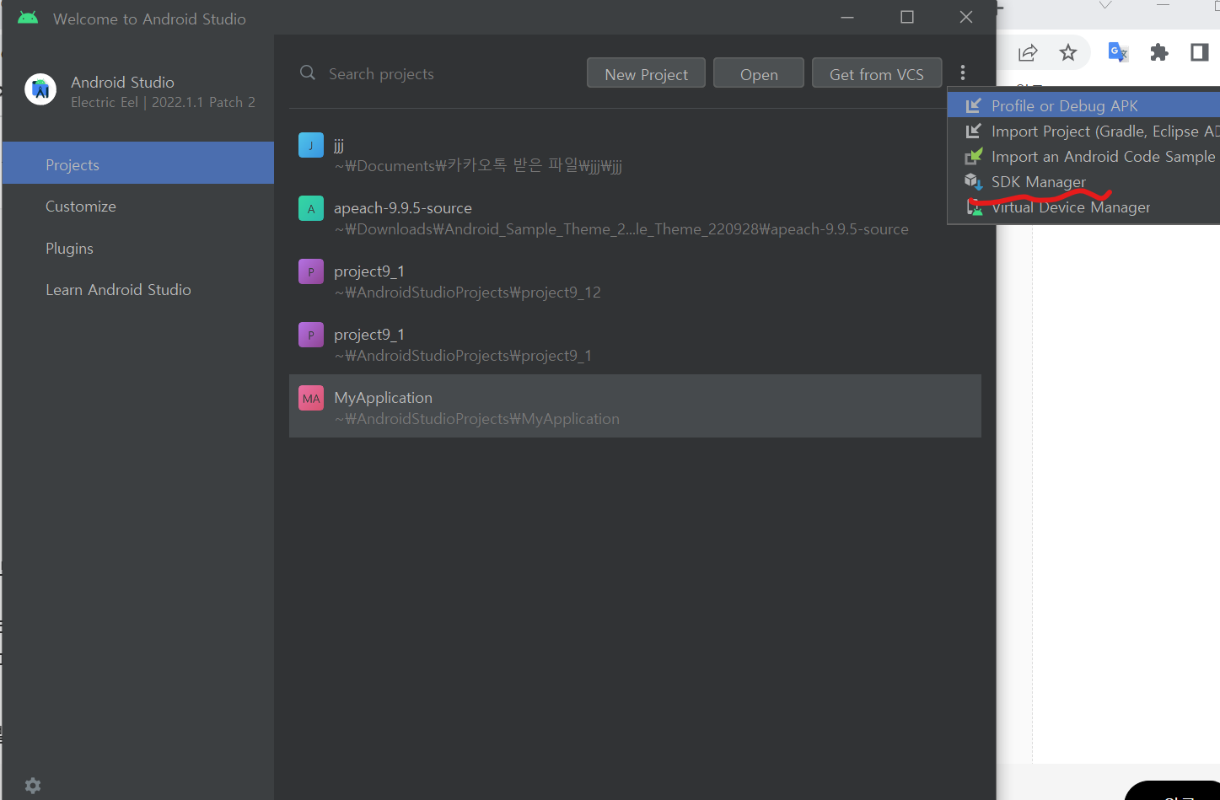Open SDK Manager from the menu
This screenshot has width=1220, height=800.
[x=1083, y=181]
